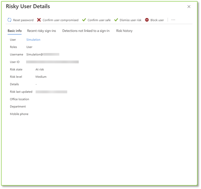Select the Reset password command
This screenshot has width=201, height=189.
(21, 20)
